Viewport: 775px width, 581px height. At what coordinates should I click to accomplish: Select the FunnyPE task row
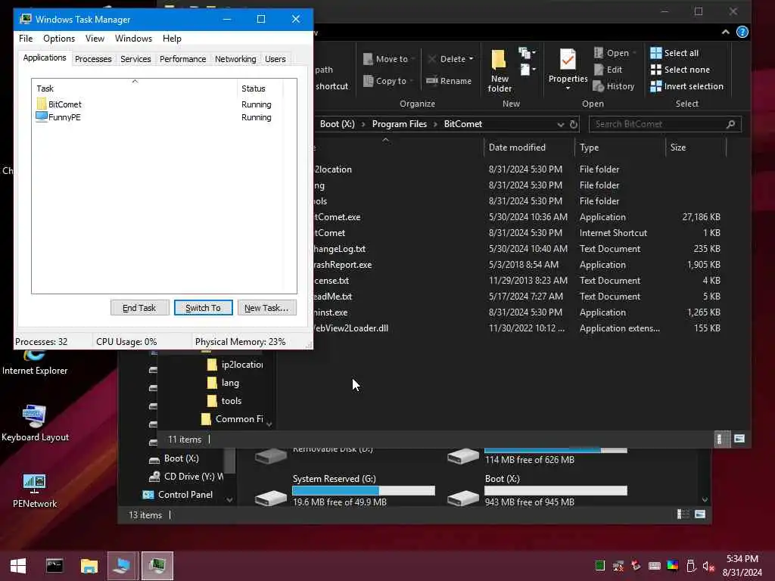158,117
